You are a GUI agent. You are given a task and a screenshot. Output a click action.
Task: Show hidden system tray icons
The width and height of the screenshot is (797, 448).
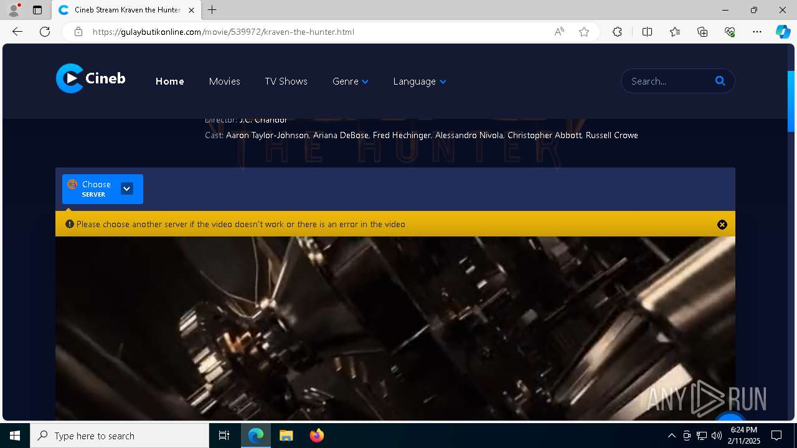tap(671, 436)
